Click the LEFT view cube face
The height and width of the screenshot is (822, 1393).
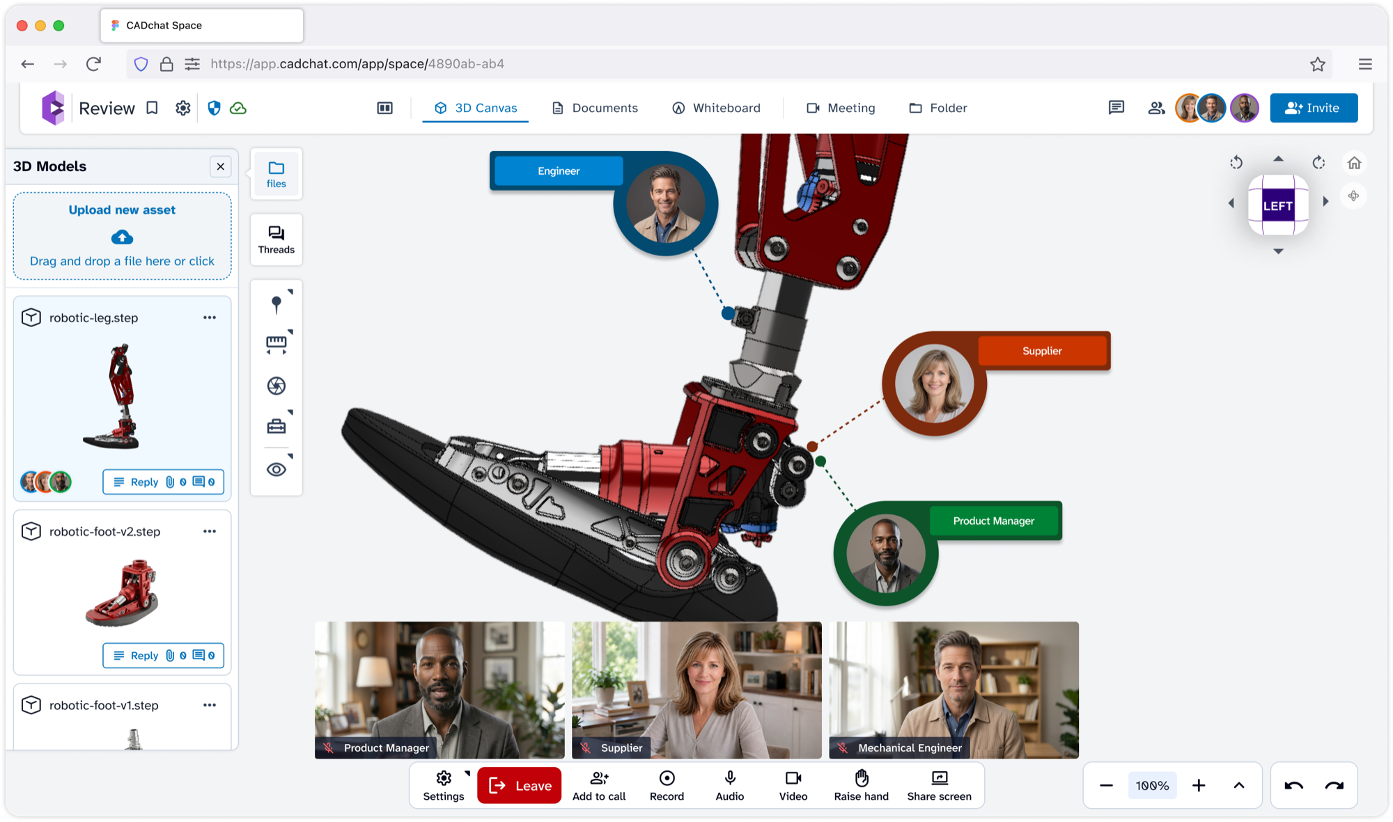click(1278, 205)
